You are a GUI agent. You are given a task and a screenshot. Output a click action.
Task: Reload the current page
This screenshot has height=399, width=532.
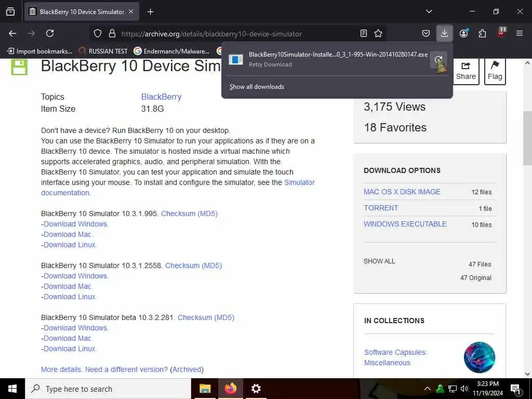pos(50,33)
